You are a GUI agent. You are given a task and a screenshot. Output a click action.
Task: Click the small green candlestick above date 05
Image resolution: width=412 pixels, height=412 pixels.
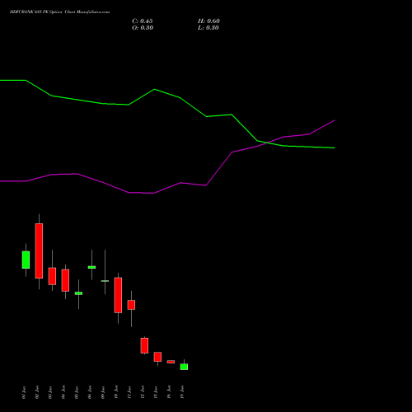click(78, 293)
